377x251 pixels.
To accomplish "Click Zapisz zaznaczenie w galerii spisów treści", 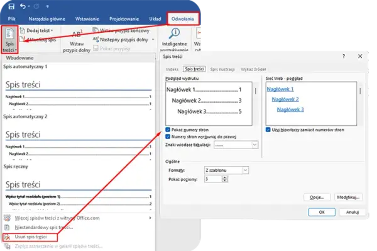I will click(58, 246).
